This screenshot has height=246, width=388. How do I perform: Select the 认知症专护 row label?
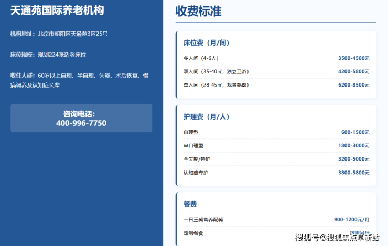point(196,173)
